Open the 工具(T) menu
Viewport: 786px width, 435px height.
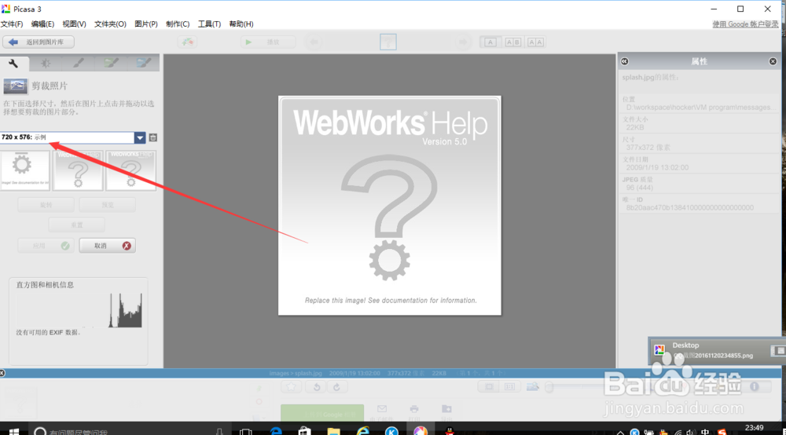[209, 24]
